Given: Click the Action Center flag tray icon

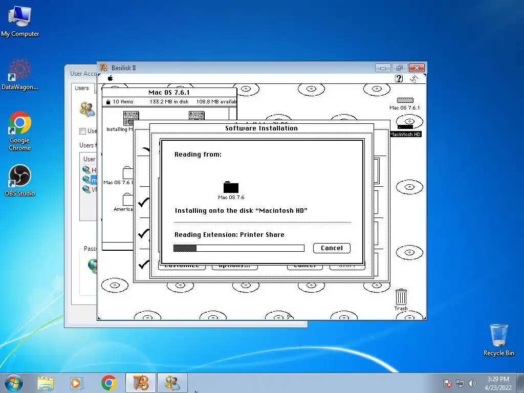Looking at the screenshot, I should (x=447, y=383).
